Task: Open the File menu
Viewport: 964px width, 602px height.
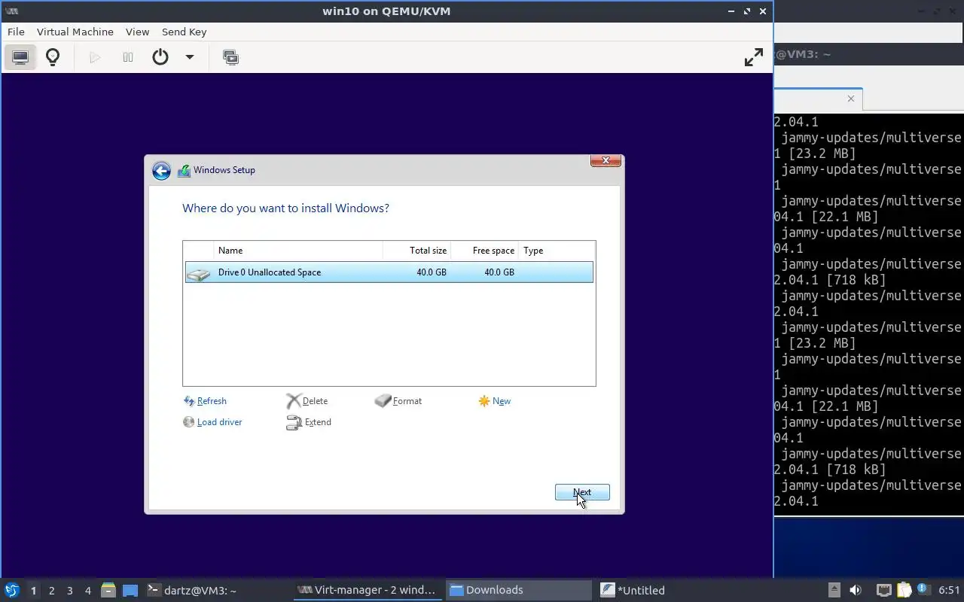Action: click(16, 32)
